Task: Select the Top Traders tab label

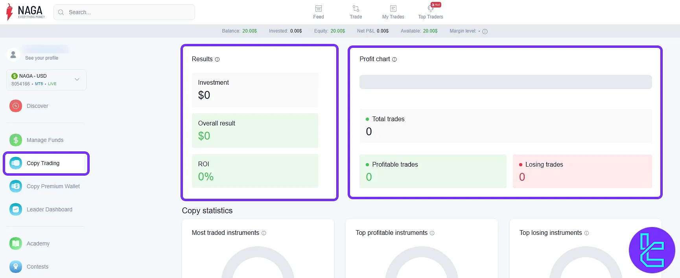Action: [431, 17]
